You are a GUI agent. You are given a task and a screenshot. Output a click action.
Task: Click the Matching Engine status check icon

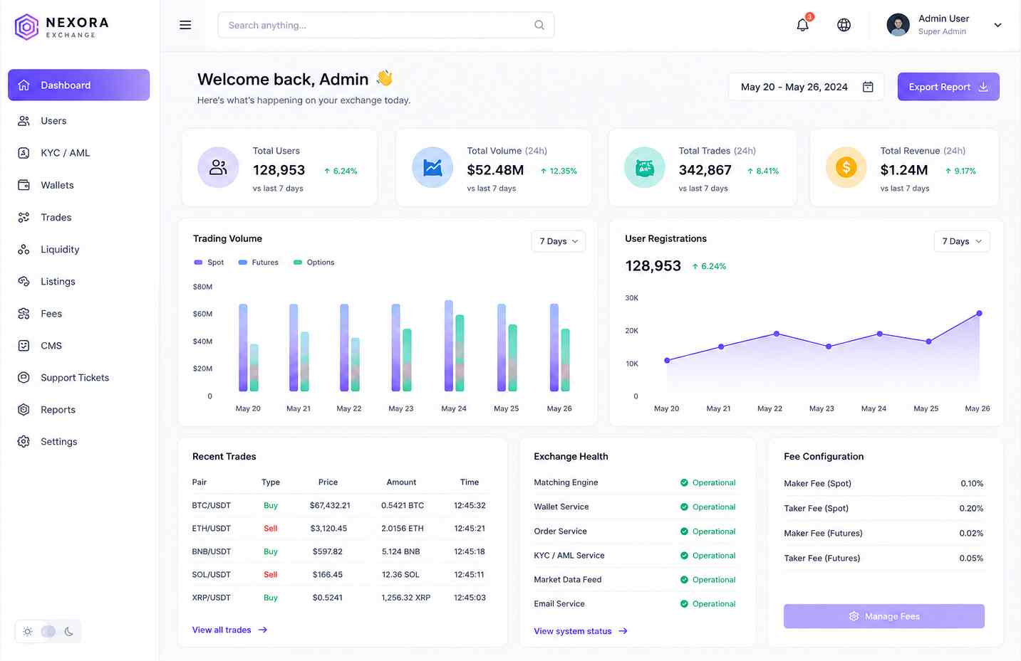point(684,482)
